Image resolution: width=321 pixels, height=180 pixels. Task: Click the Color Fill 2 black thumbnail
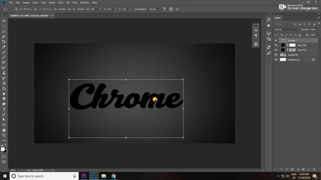click(x=283, y=45)
